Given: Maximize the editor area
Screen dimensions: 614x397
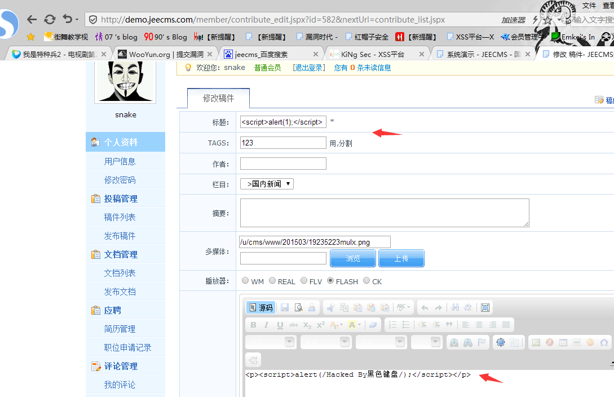Looking at the screenshot, I should point(501,342).
